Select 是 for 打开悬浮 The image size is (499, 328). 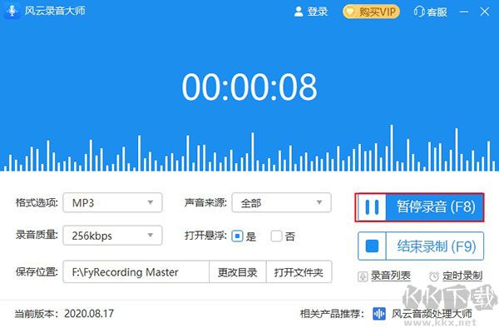pos(237,236)
